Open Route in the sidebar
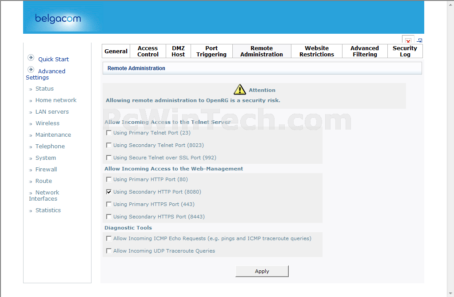The width and height of the screenshot is (454, 297). 44,181
